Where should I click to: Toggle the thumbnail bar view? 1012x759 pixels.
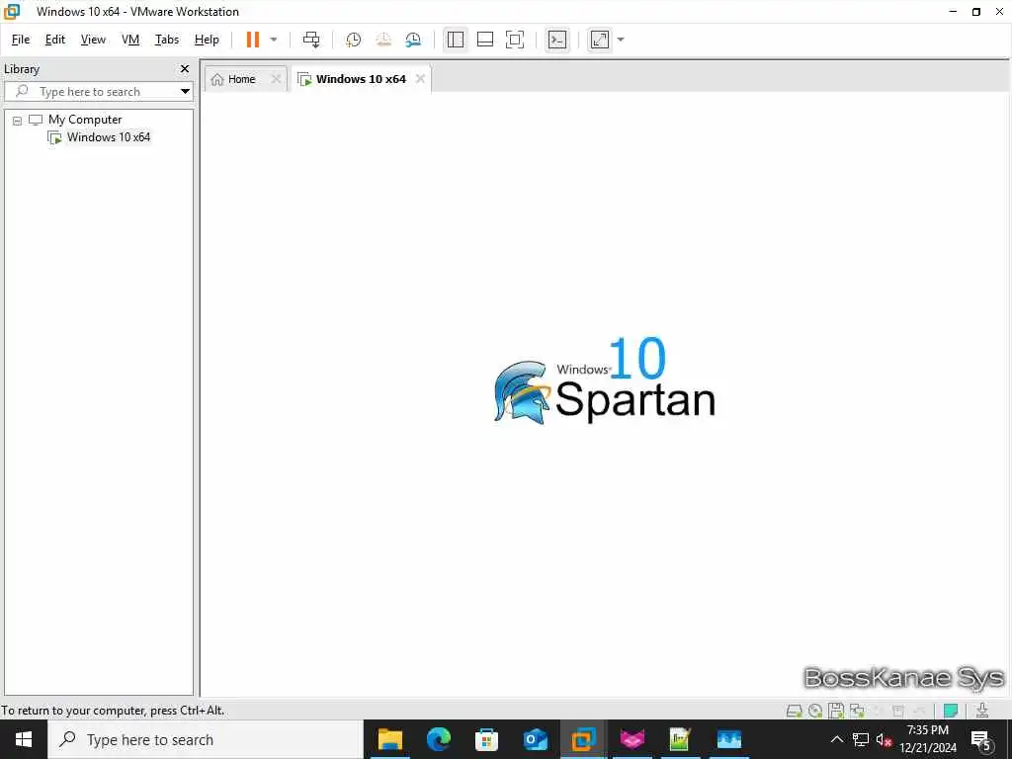pyautogui.click(x=484, y=40)
